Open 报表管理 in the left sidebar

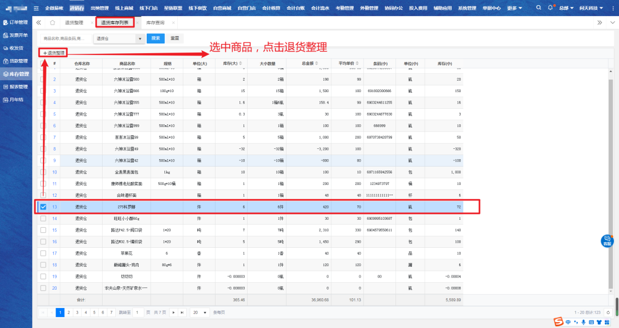point(17,87)
